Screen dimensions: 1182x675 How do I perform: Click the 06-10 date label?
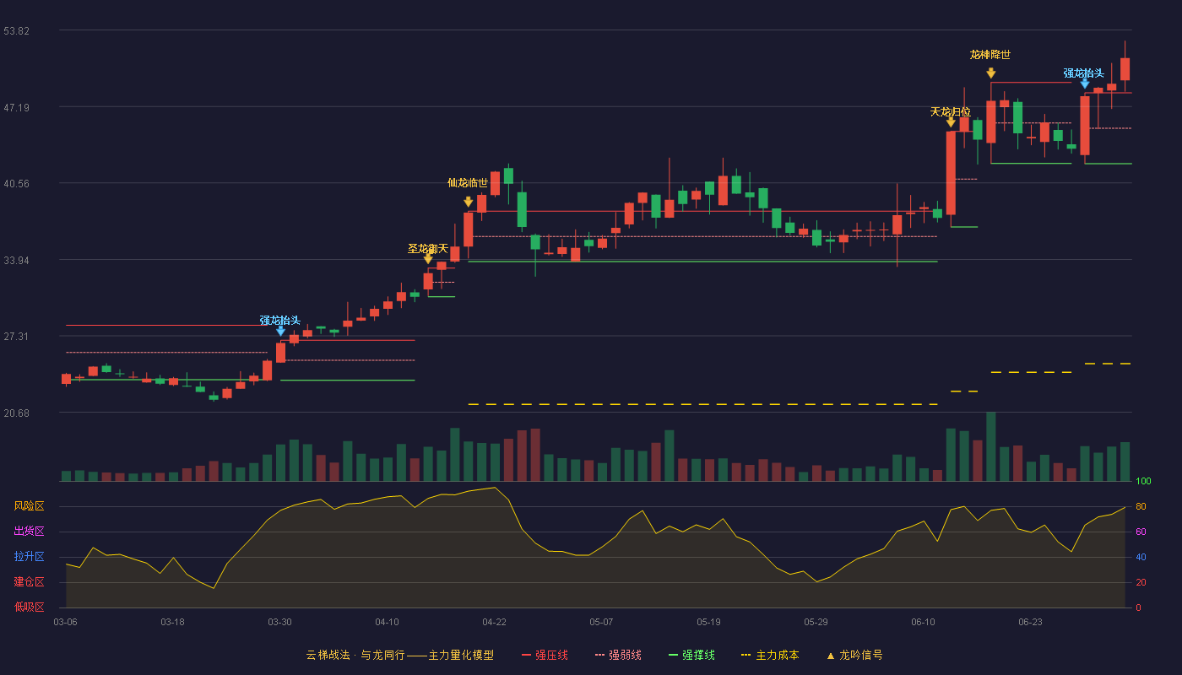(x=923, y=622)
